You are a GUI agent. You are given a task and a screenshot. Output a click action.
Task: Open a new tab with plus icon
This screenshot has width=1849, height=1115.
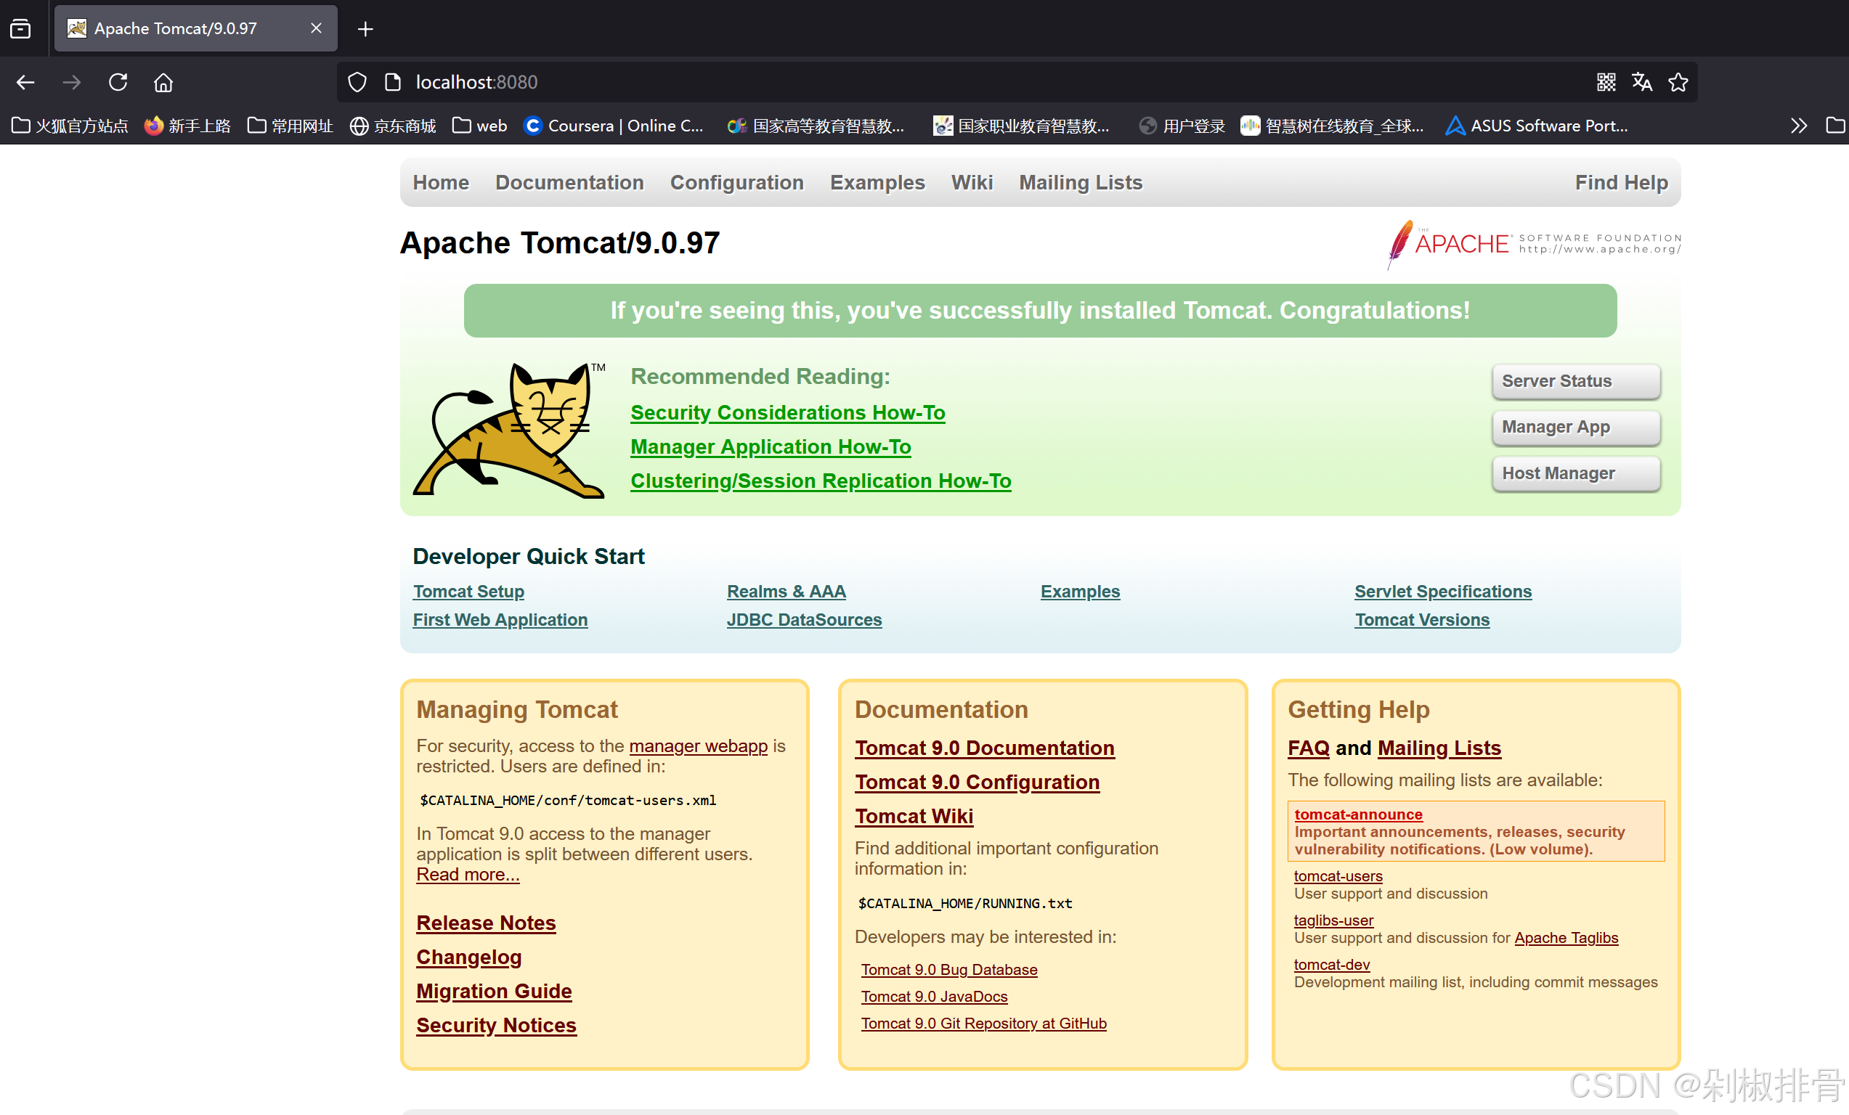[365, 28]
